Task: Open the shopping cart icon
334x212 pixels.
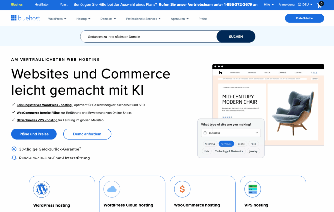Action: click(319, 5)
